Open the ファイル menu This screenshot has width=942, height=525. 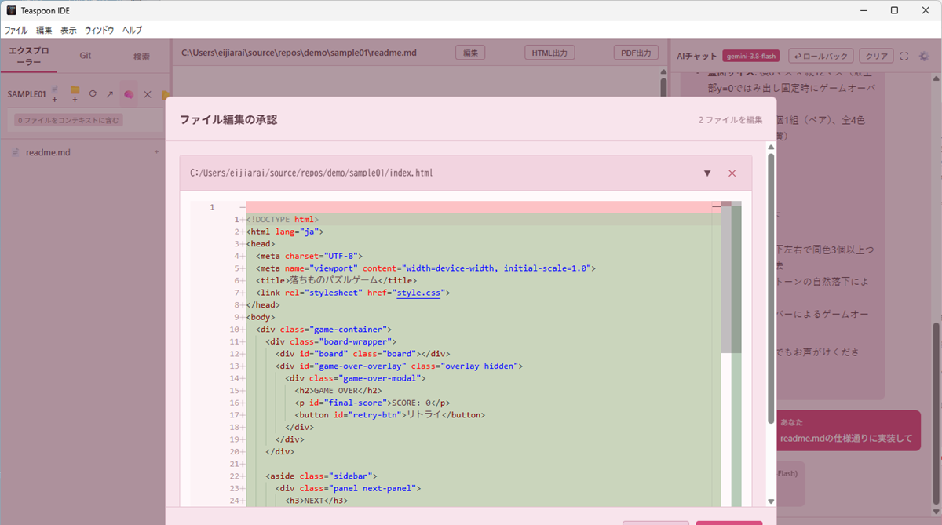pyautogui.click(x=16, y=30)
